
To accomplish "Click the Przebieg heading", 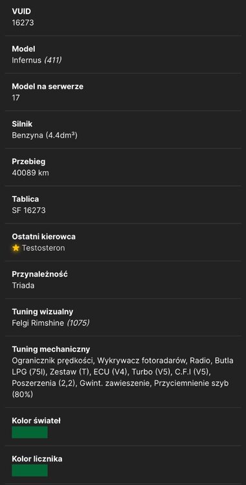I will click(28, 162).
